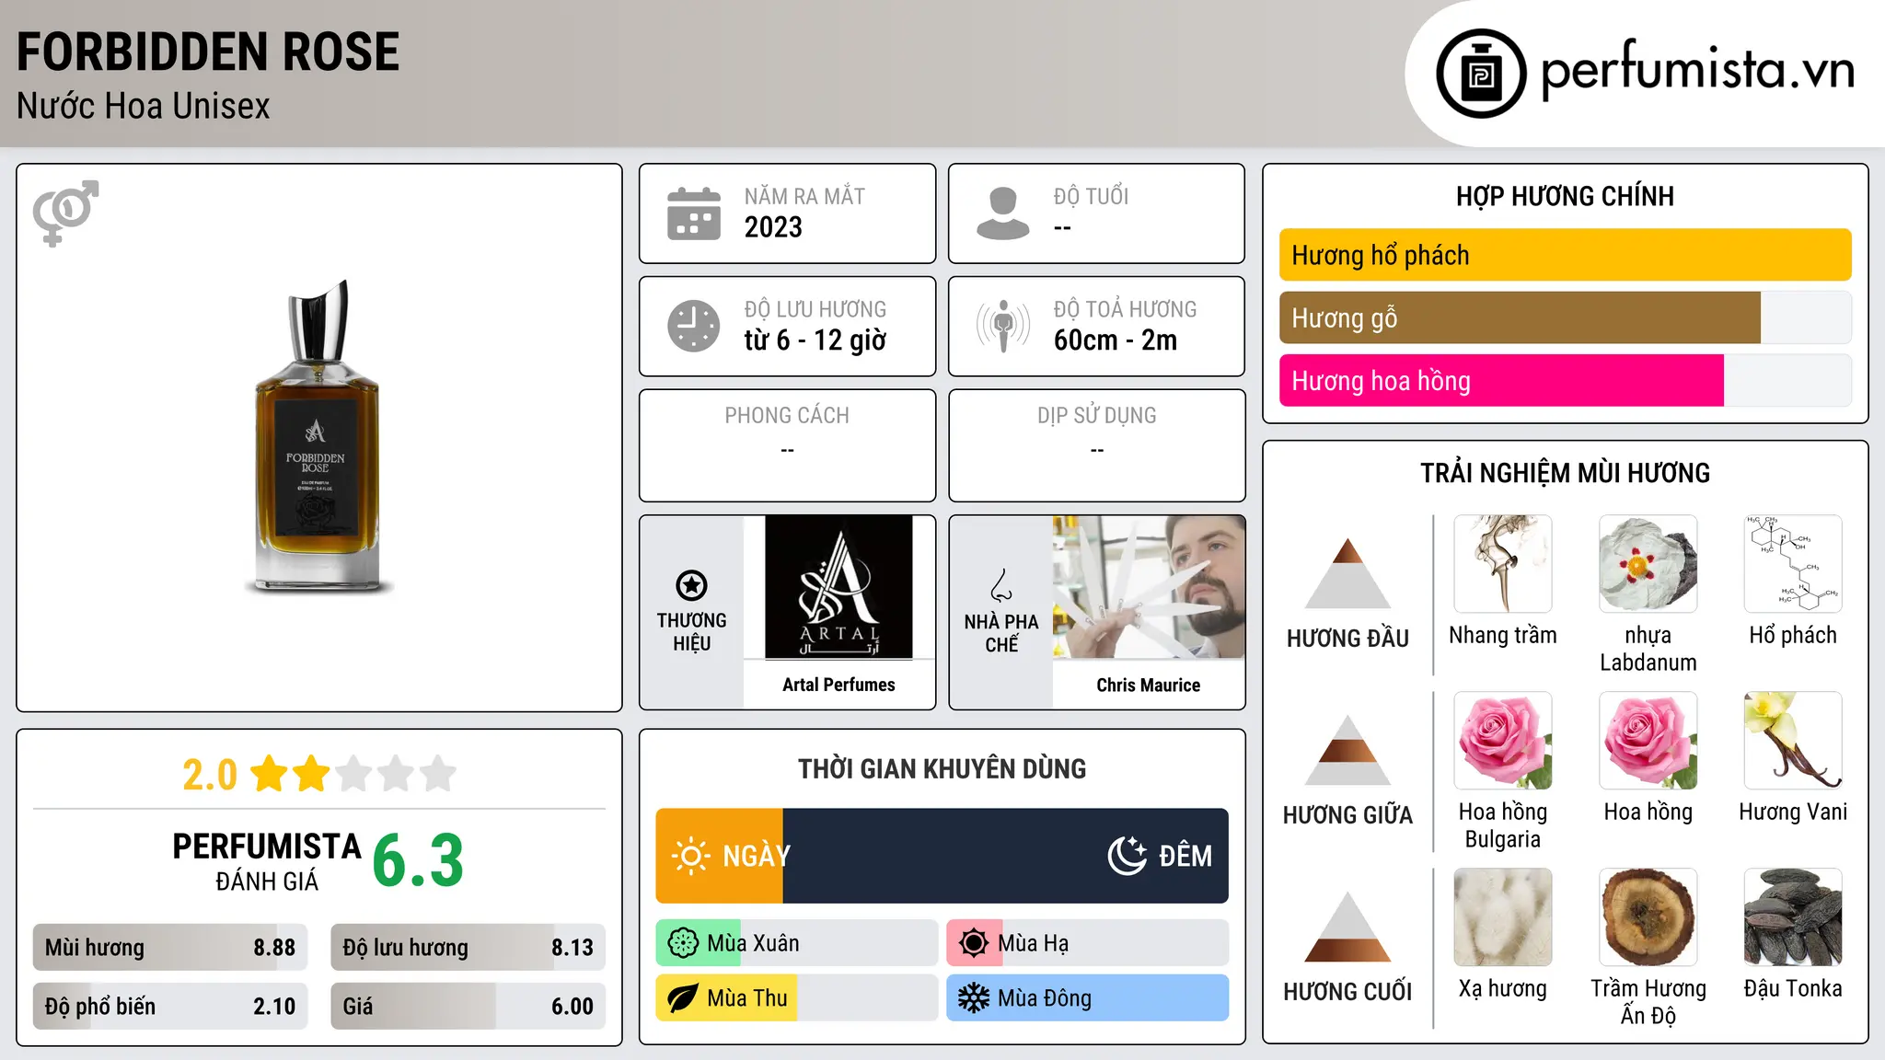This screenshot has width=1885, height=1060.
Task: Click the fifth grey rating star
Action: [x=438, y=774]
